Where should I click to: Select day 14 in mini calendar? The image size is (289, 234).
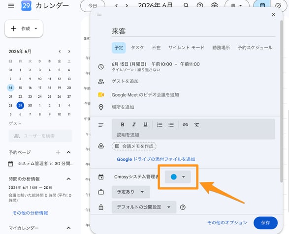10,88
